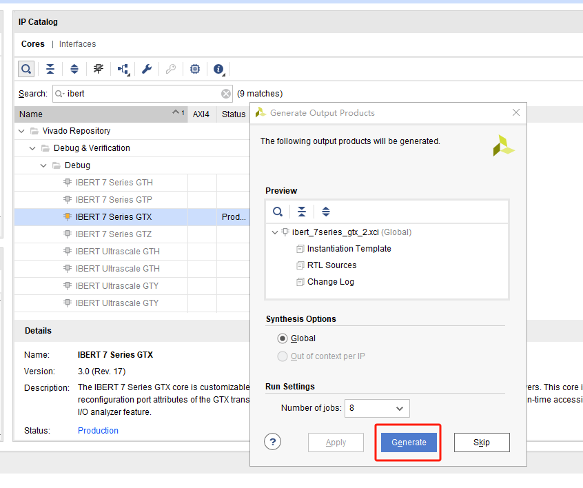Viewport: 583px width, 488px height.
Task: Collapse the ibert_7series_gtx_2.xci preview node
Action: tap(275, 232)
